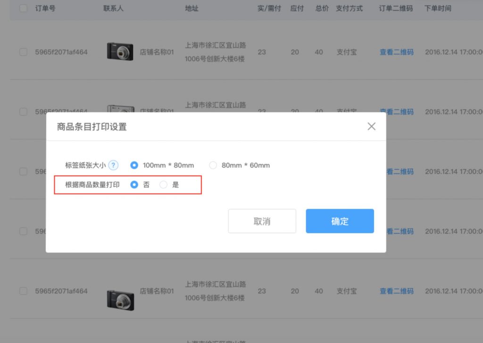483x343 pixels.
Task: Check the third order row checkbox
Action: (x=23, y=171)
